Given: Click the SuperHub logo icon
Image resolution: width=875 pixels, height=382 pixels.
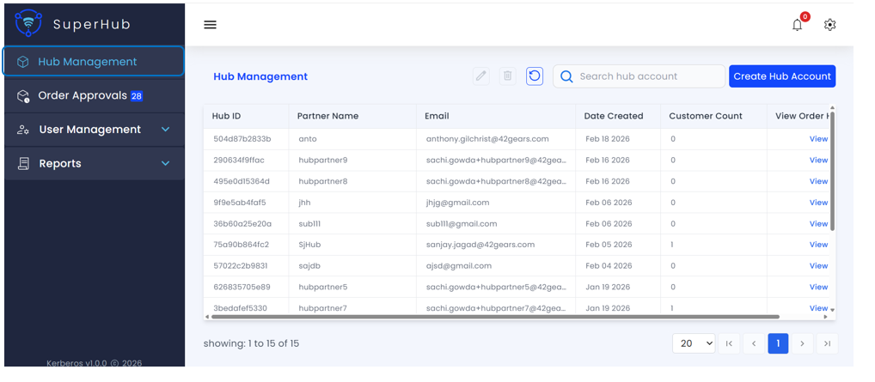Looking at the screenshot, I should [28, 23].
